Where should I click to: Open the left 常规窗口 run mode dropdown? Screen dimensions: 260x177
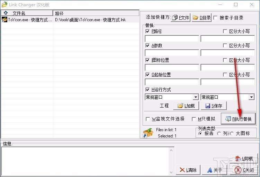click(196, 97)
